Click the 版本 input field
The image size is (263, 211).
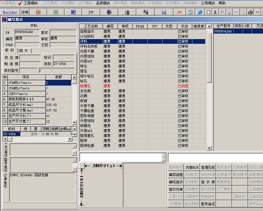click(x=63, y=32)
